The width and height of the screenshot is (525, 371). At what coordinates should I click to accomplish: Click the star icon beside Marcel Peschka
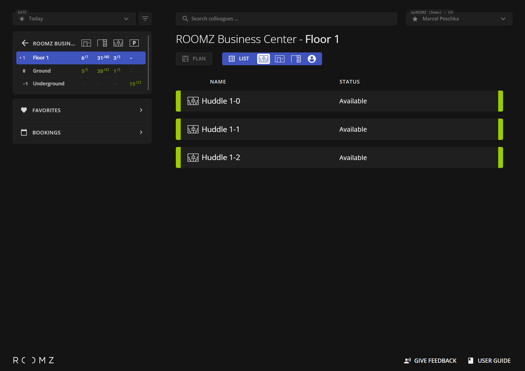coord(415,19)
